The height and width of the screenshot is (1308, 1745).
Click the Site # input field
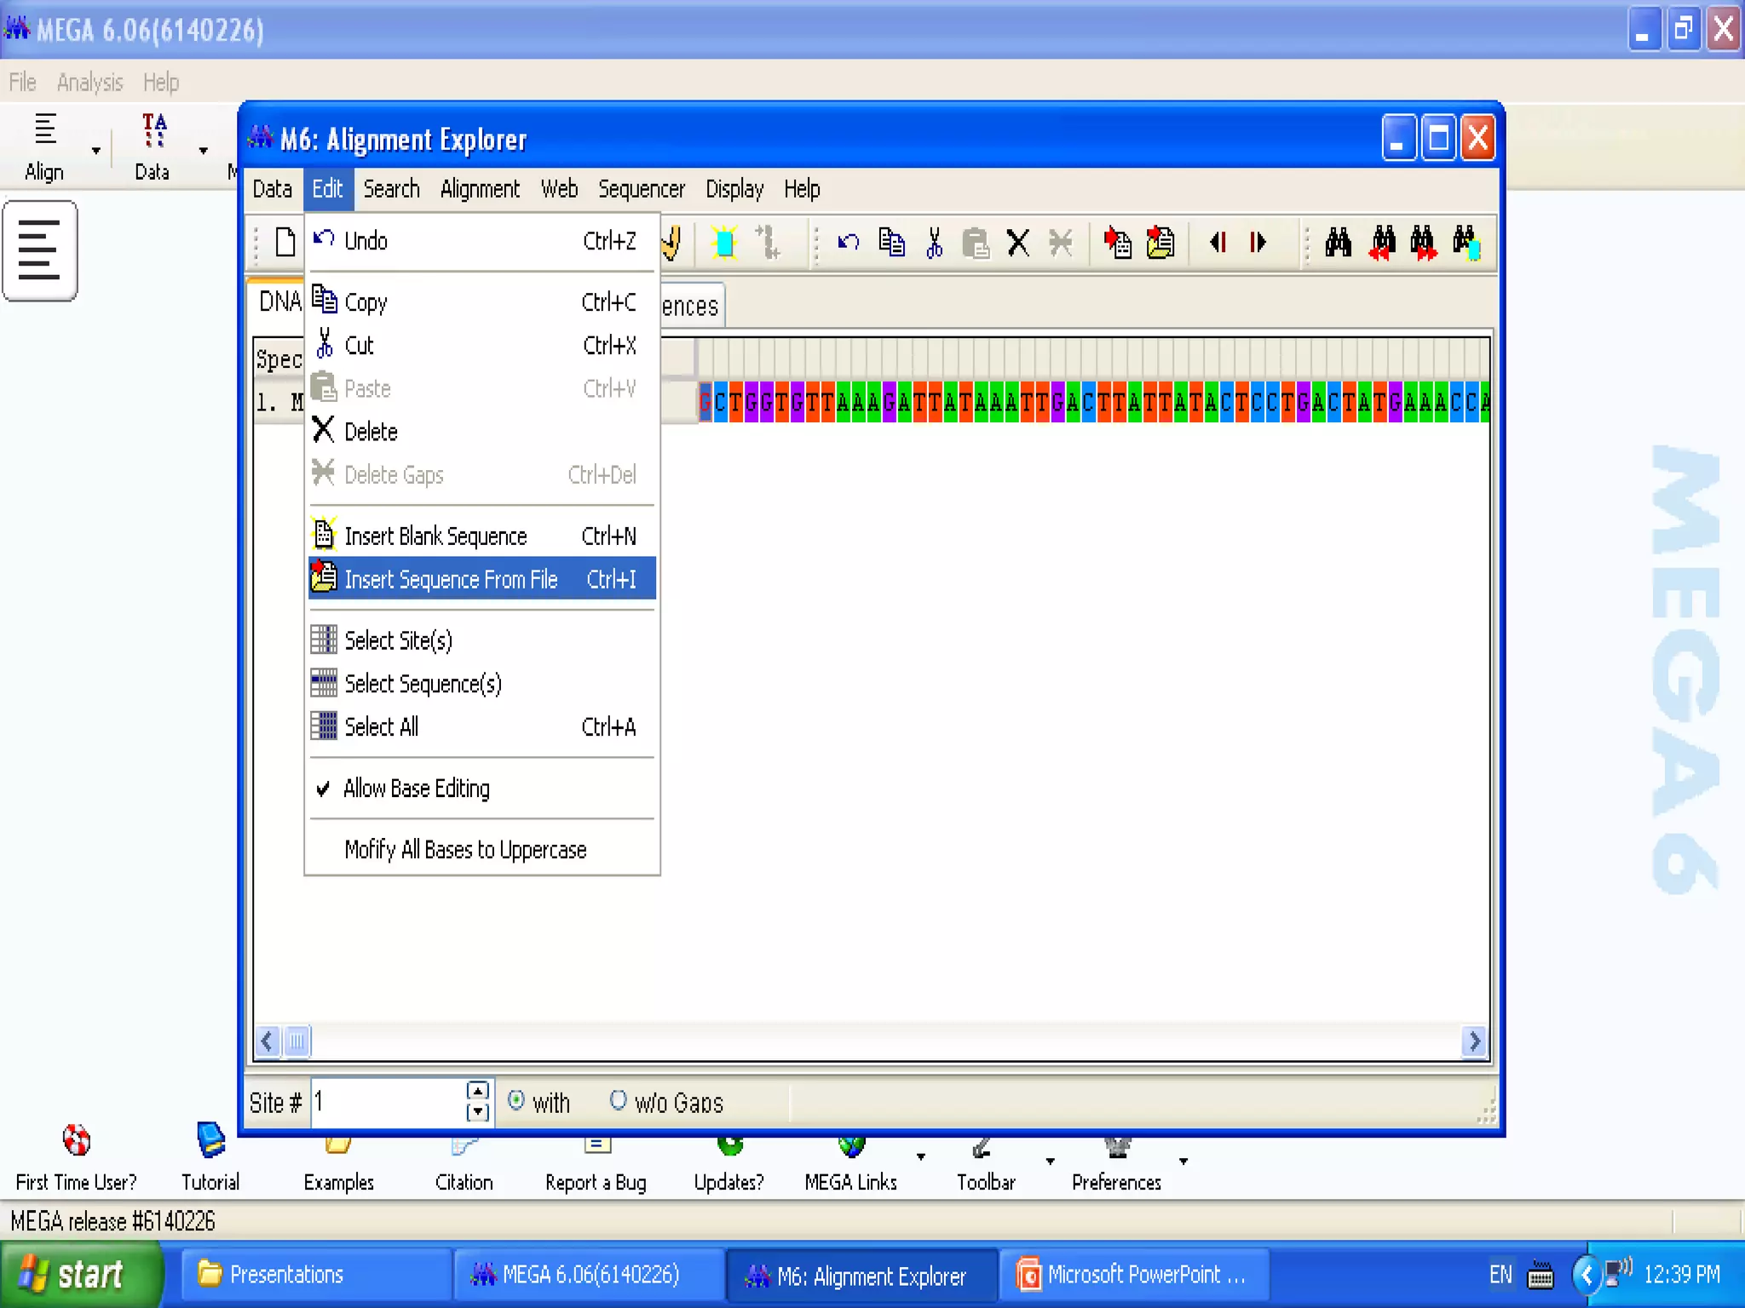(x=389, y=1102)
